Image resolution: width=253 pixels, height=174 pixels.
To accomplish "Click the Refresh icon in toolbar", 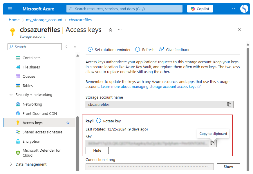I will tap(138, 50).
